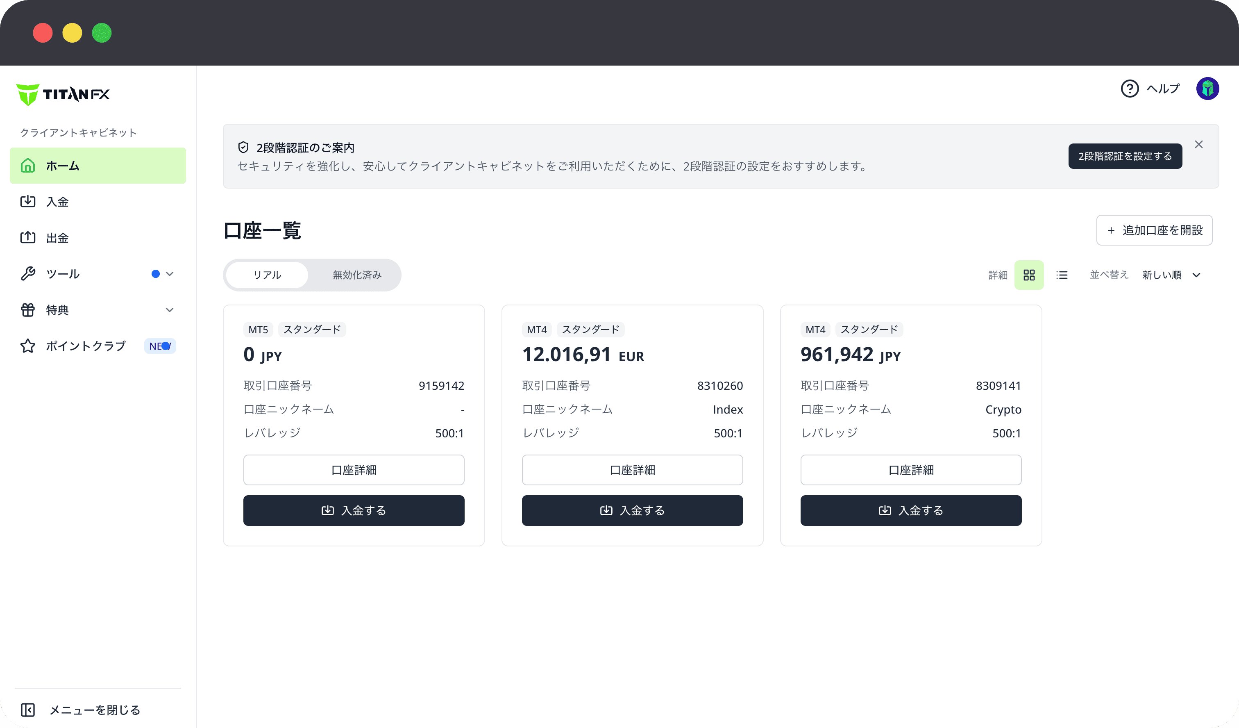Click the Titan FX logo
This screenshot has height=728, width=1239.
[63, 94]
